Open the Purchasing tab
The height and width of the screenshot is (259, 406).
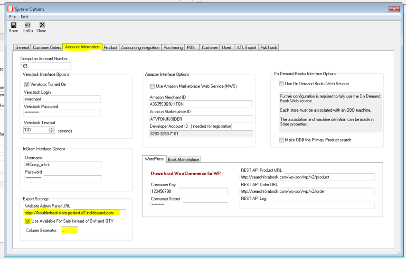point(173,47)
